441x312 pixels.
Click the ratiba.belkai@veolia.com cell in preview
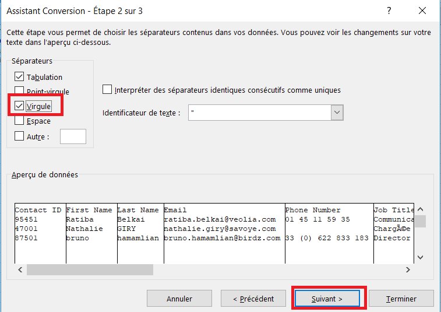tap(220, 219)
